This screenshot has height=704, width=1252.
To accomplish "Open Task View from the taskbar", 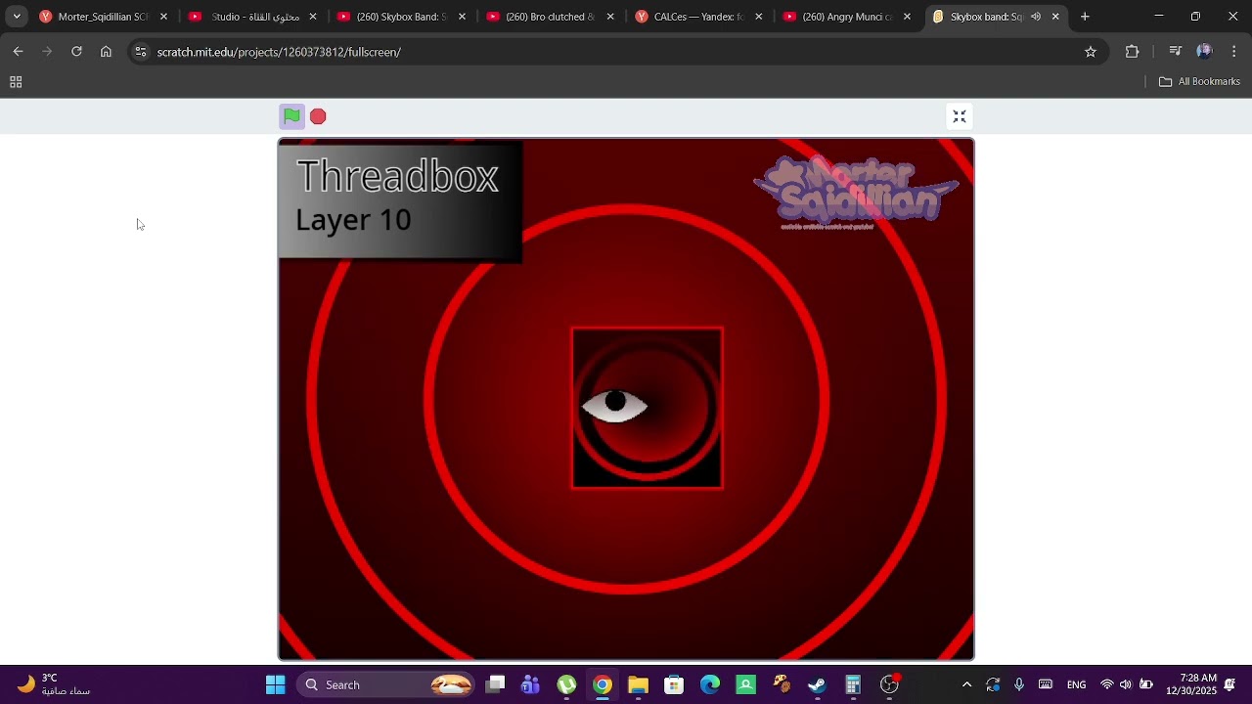I will coord(496,684).
